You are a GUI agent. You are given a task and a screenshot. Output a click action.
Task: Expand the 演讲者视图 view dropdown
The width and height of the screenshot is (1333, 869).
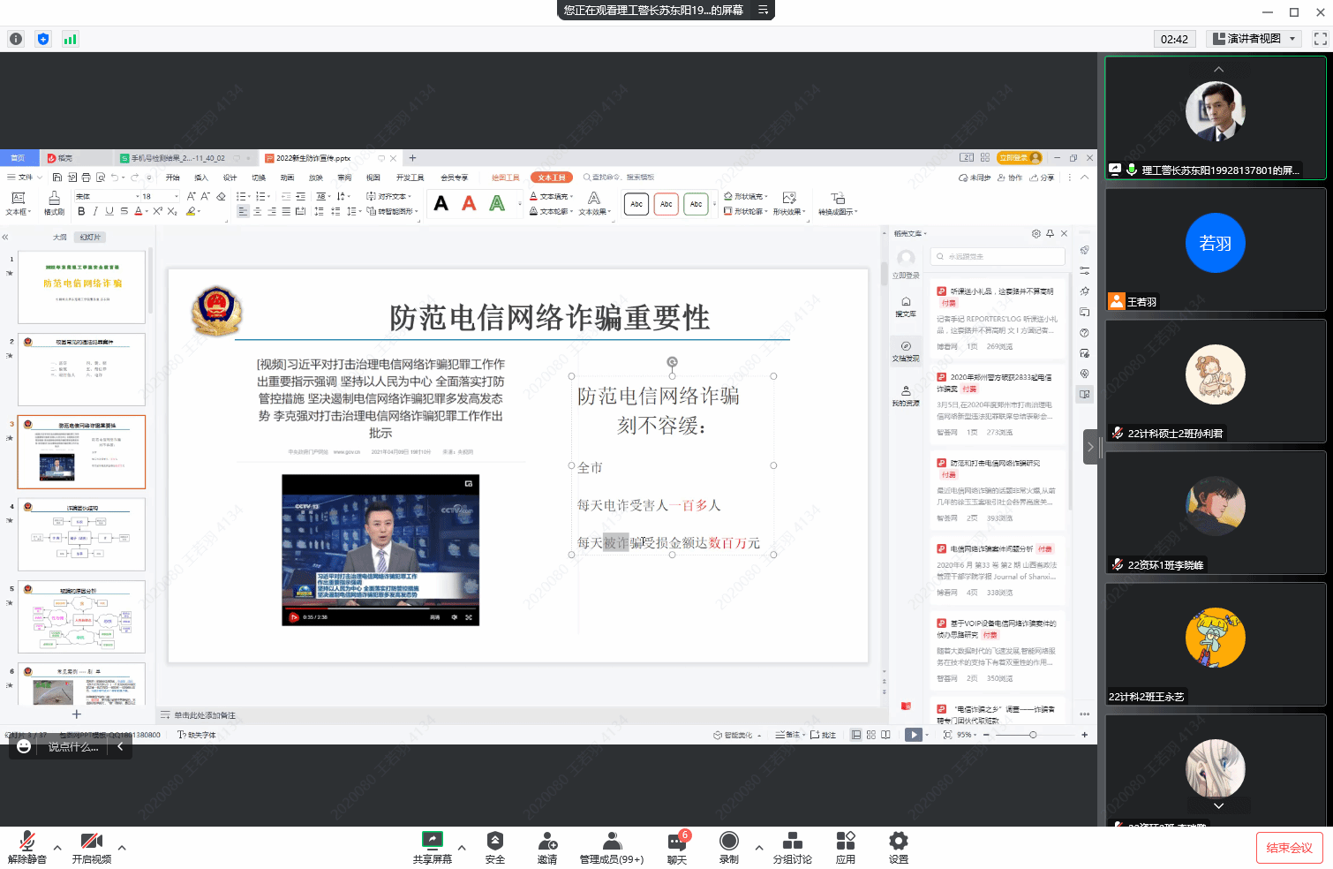click(x=1292, y=39)
